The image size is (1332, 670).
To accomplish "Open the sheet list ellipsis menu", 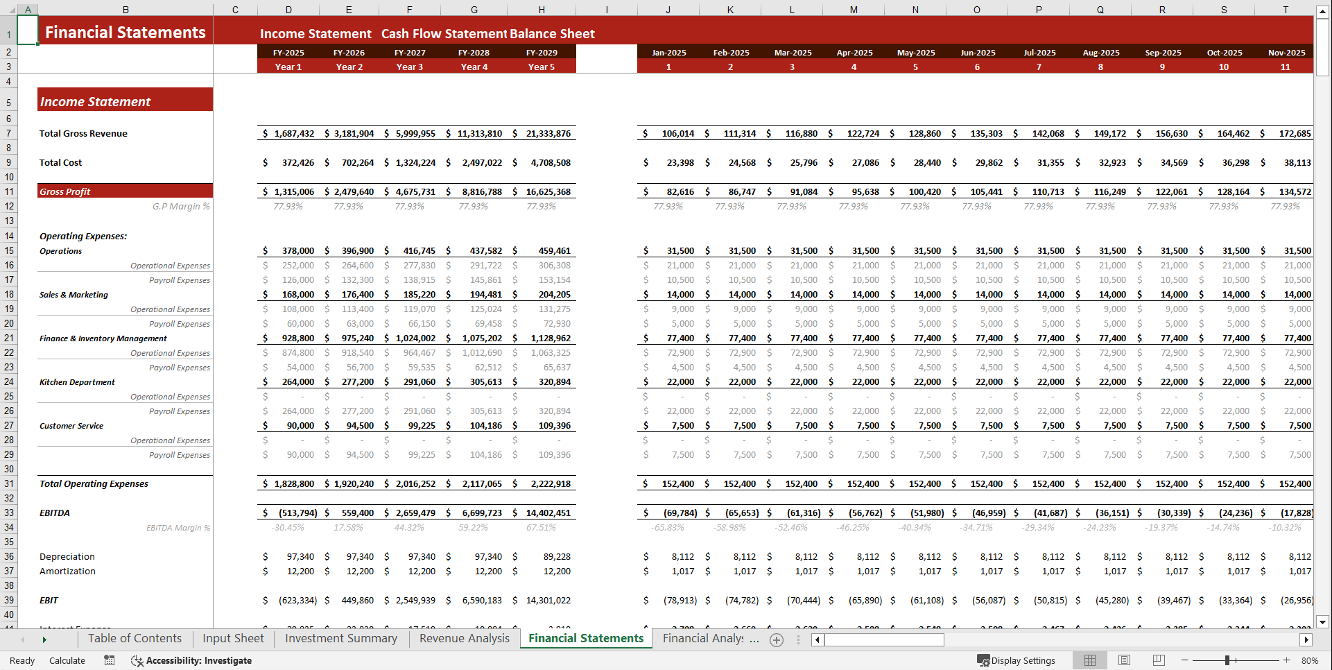I will coord(797,639).
